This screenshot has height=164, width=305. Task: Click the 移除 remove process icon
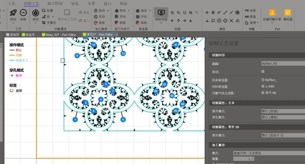click(x=23, y=15)
